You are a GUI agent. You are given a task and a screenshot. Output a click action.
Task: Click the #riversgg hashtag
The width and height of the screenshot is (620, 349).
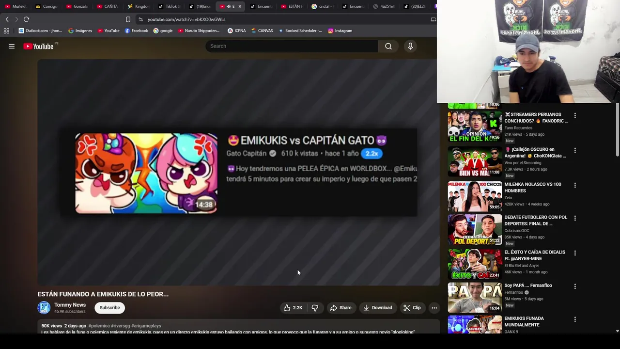click(x=121, y=326)
